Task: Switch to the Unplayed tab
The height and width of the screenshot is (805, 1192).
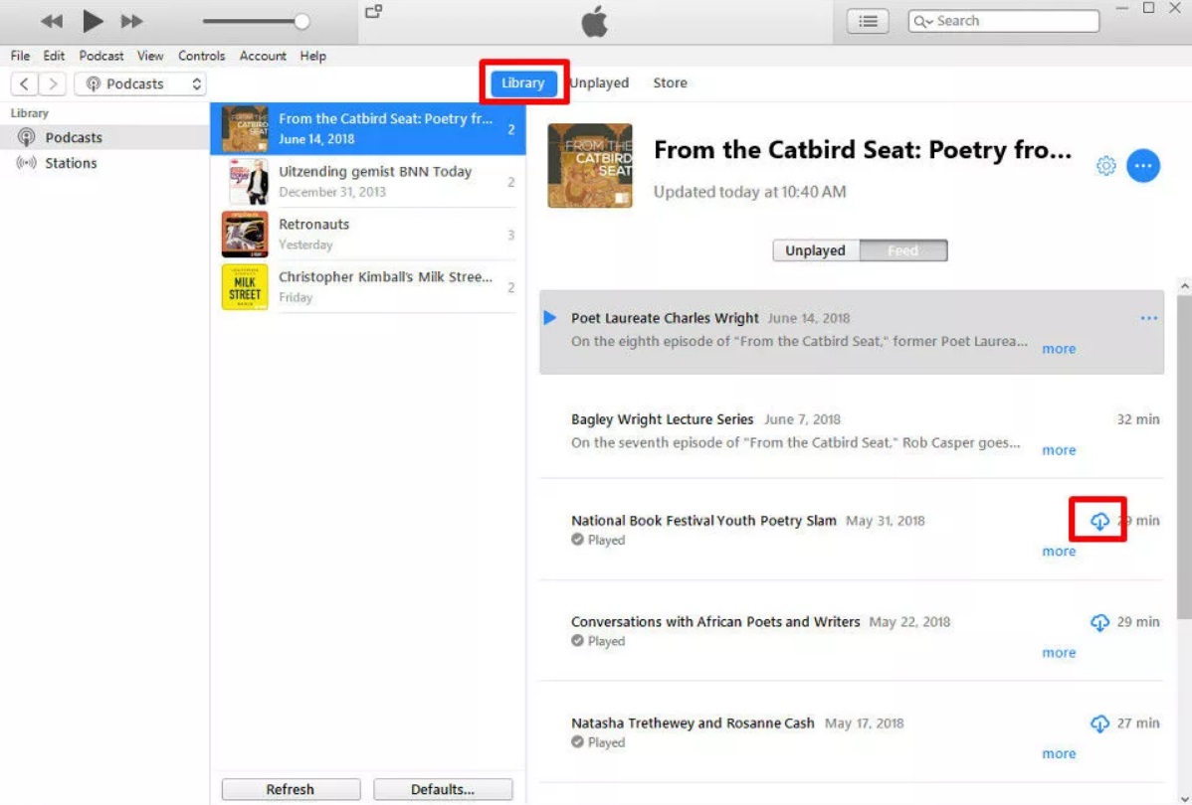Action: point(600,82)
